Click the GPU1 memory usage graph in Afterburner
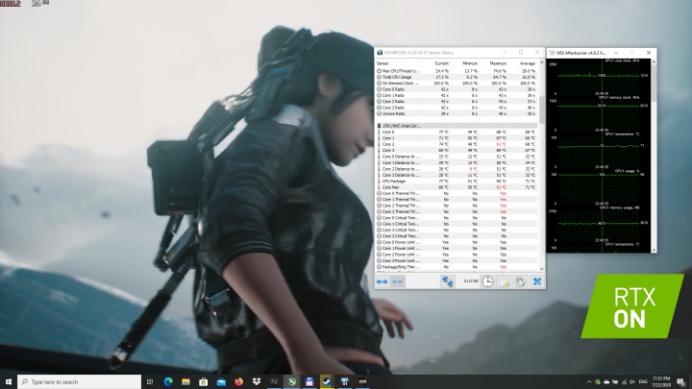 point(600,223)
